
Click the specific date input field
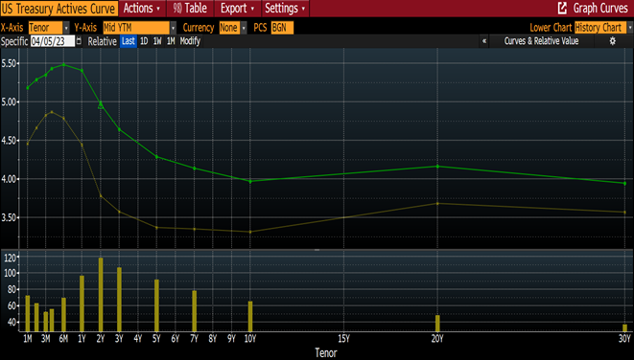53,41
